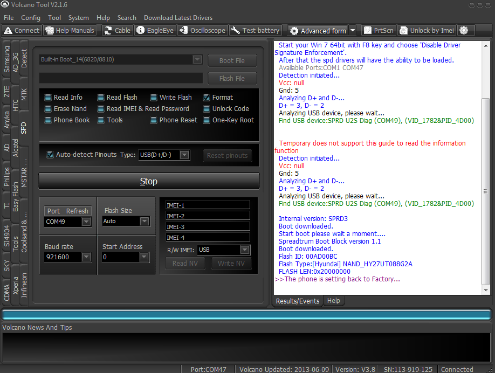Open the Config menu
Image resolution: width=495 pixels, height=373 pixels.
click(x=31, y=18)
